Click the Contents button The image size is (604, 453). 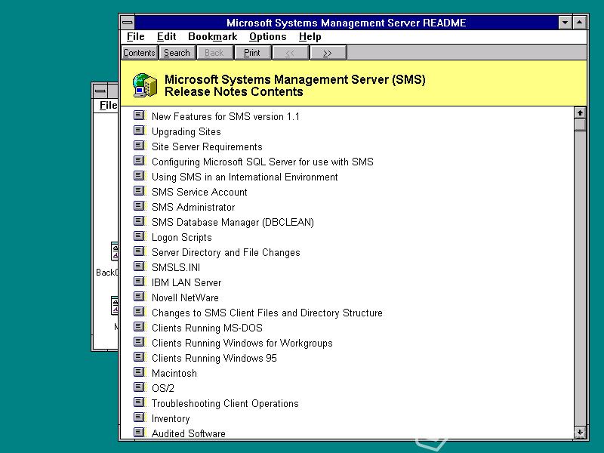[x=139, y=53]
